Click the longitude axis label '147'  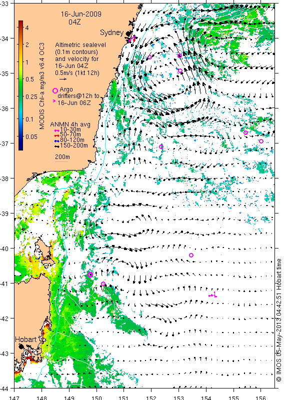[x=14, y=397]
